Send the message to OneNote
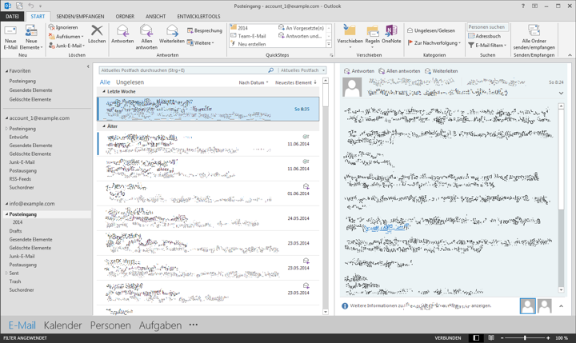576x343 pixels. pos(391,34)
